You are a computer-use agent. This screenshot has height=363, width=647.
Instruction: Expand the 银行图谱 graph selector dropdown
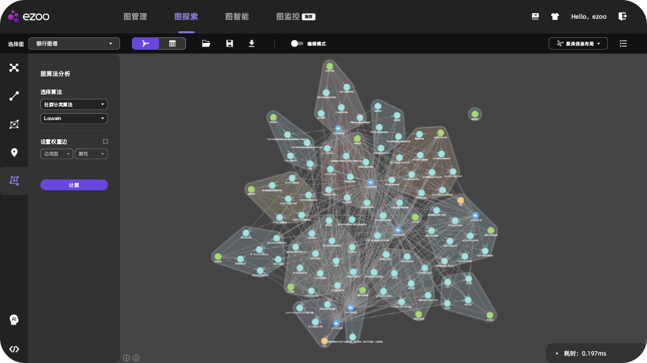(74, 44)
